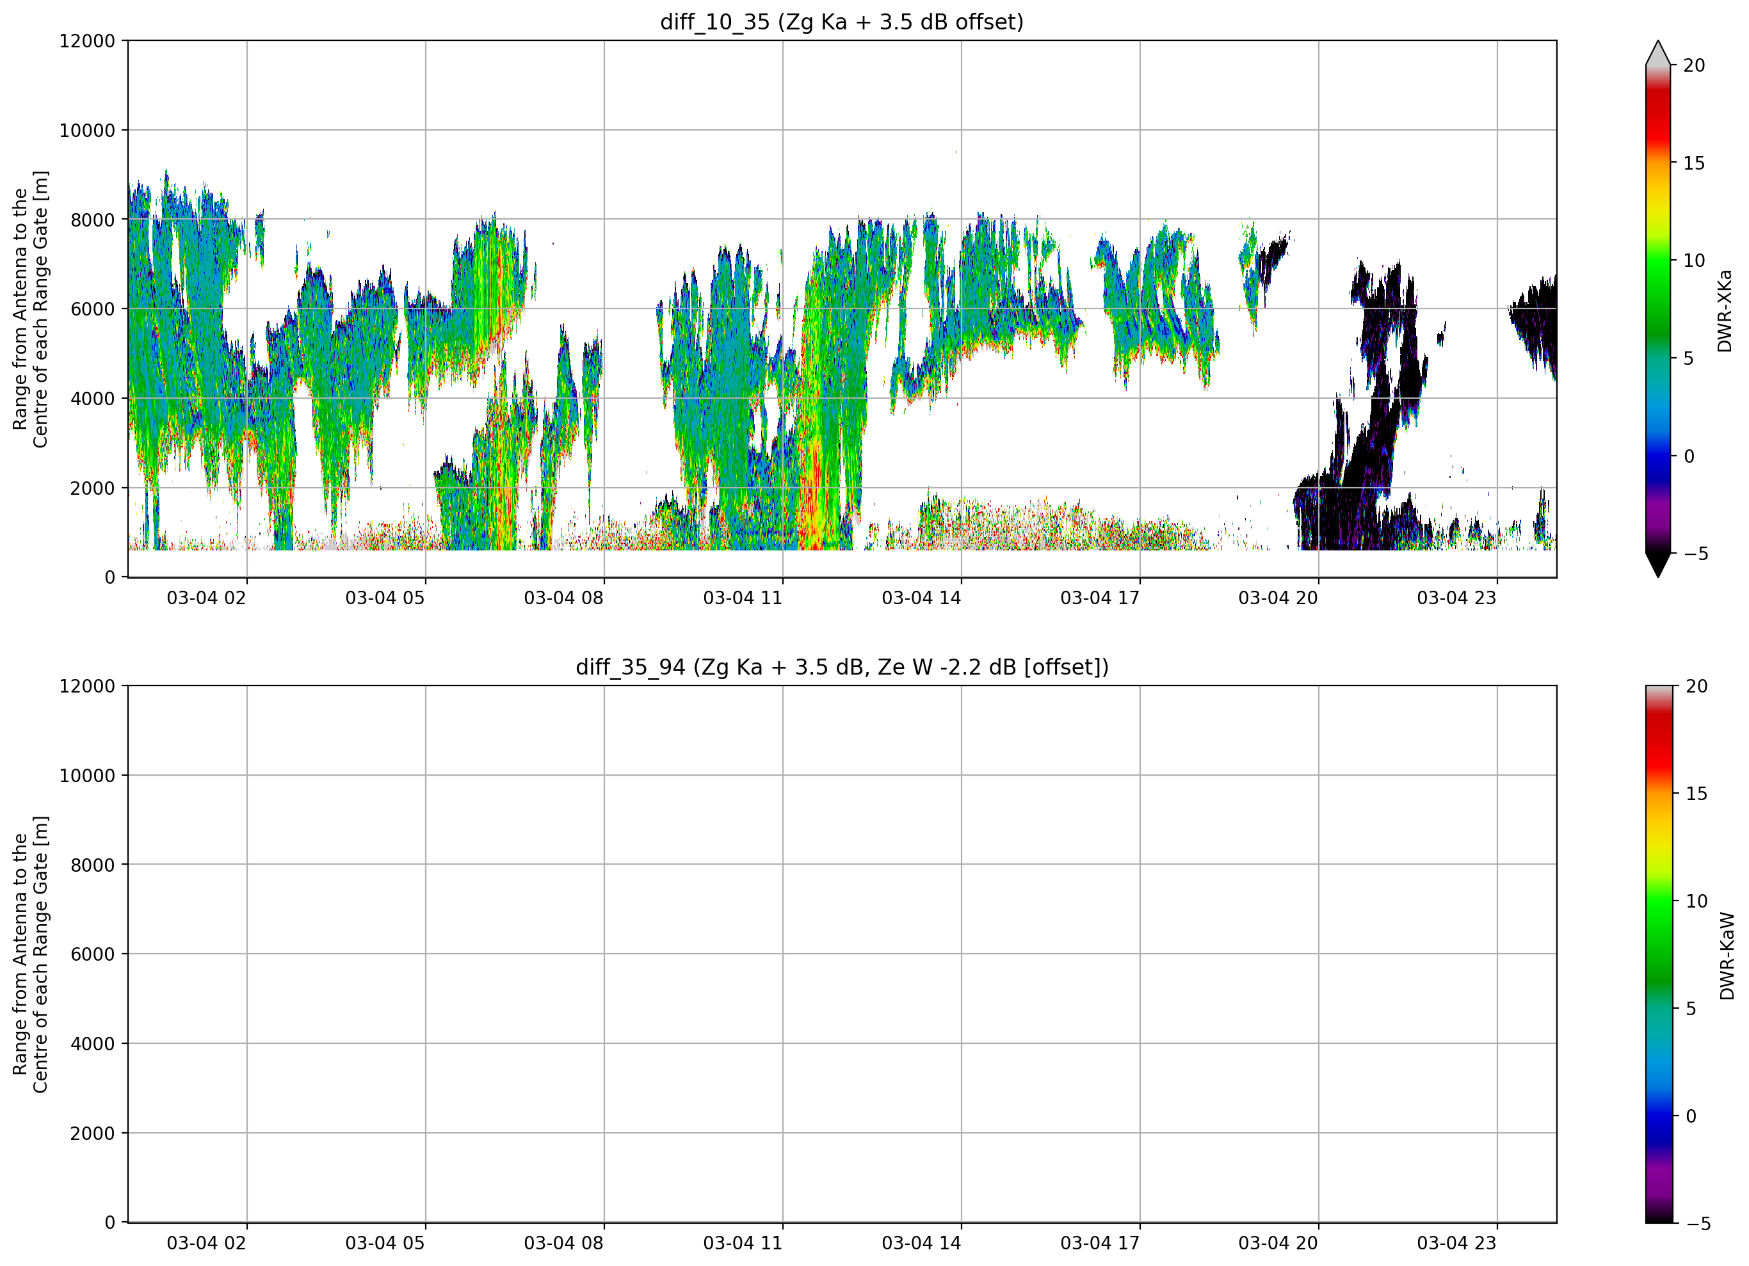Click the black lower arrow of top colorbar
1749x1266 pixels.
(1657, 565)
